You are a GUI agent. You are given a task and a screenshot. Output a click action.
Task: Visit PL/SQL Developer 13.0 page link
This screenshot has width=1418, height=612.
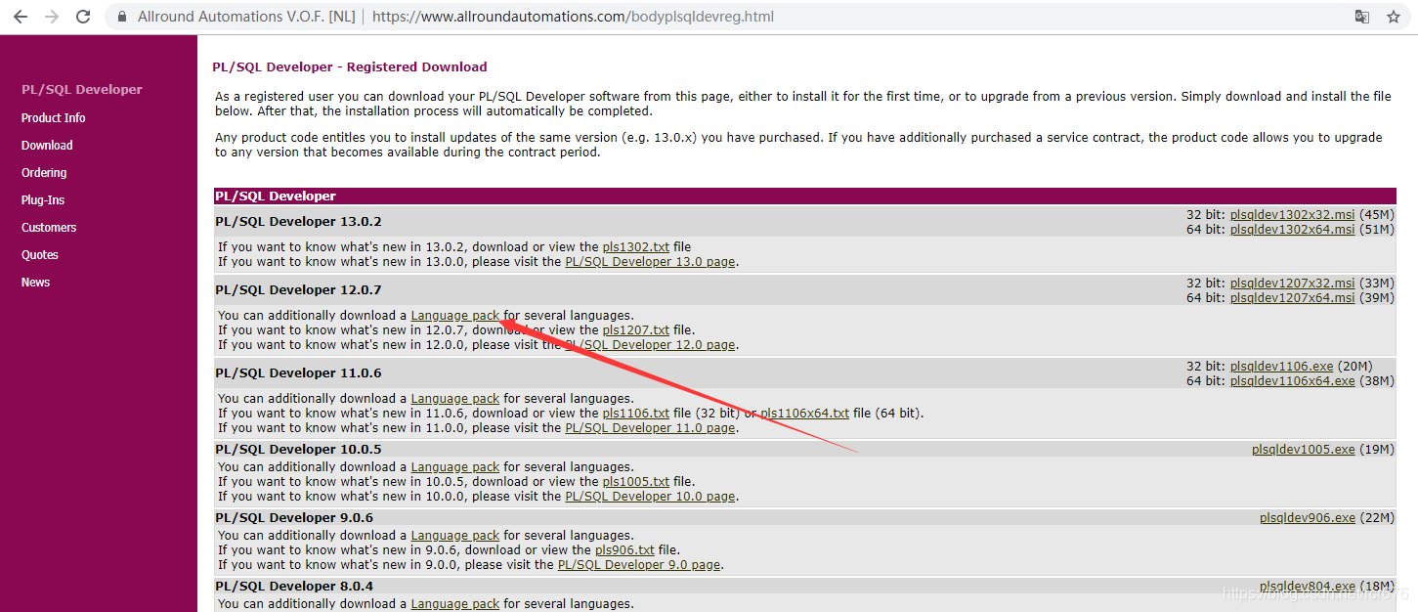(x=651, y=262)
